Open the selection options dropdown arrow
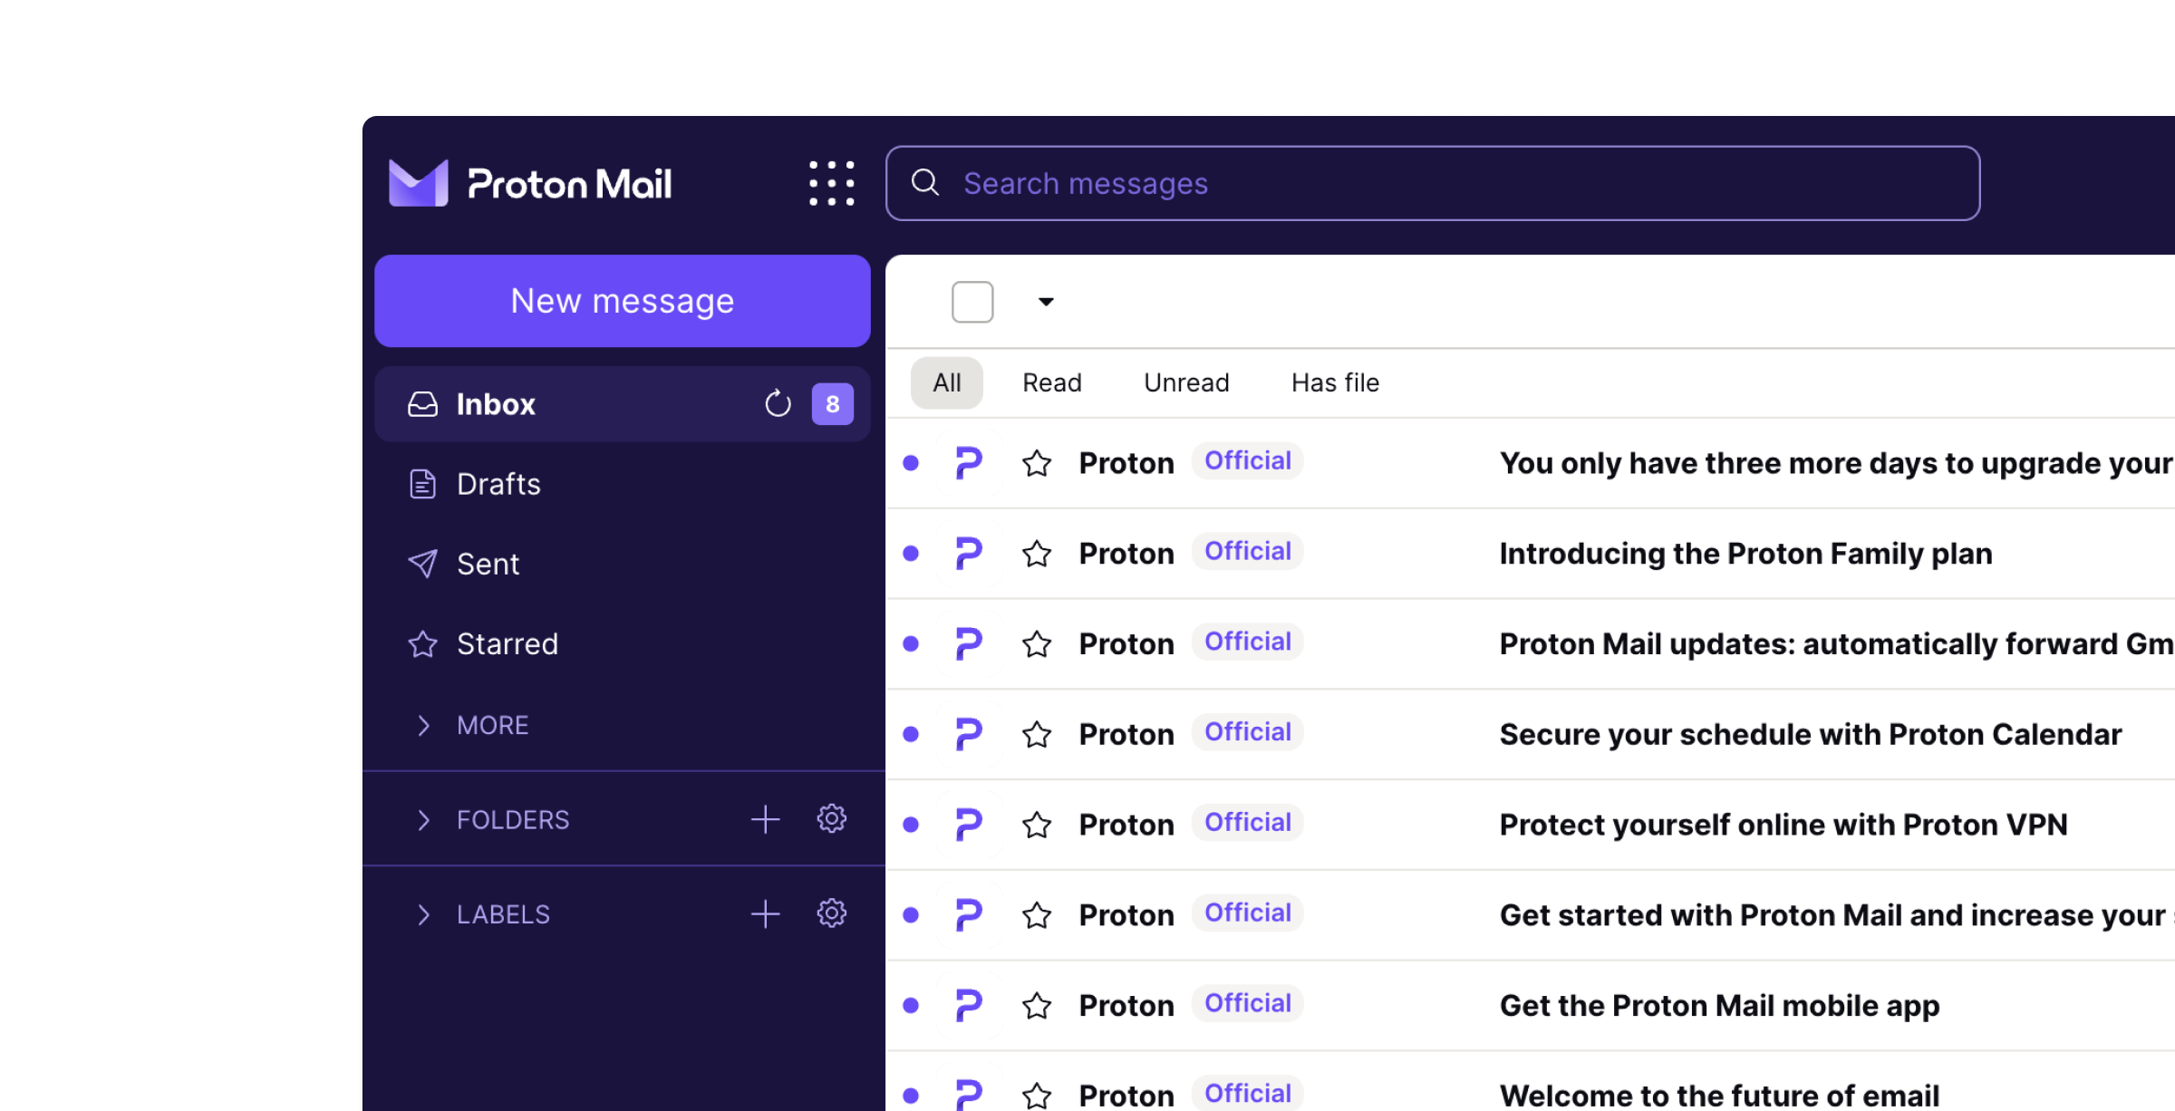Screen dimensions: 2175x1111 [1046, 302]
